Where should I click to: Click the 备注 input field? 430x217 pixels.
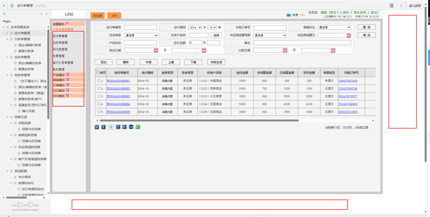tap(302, 42)
